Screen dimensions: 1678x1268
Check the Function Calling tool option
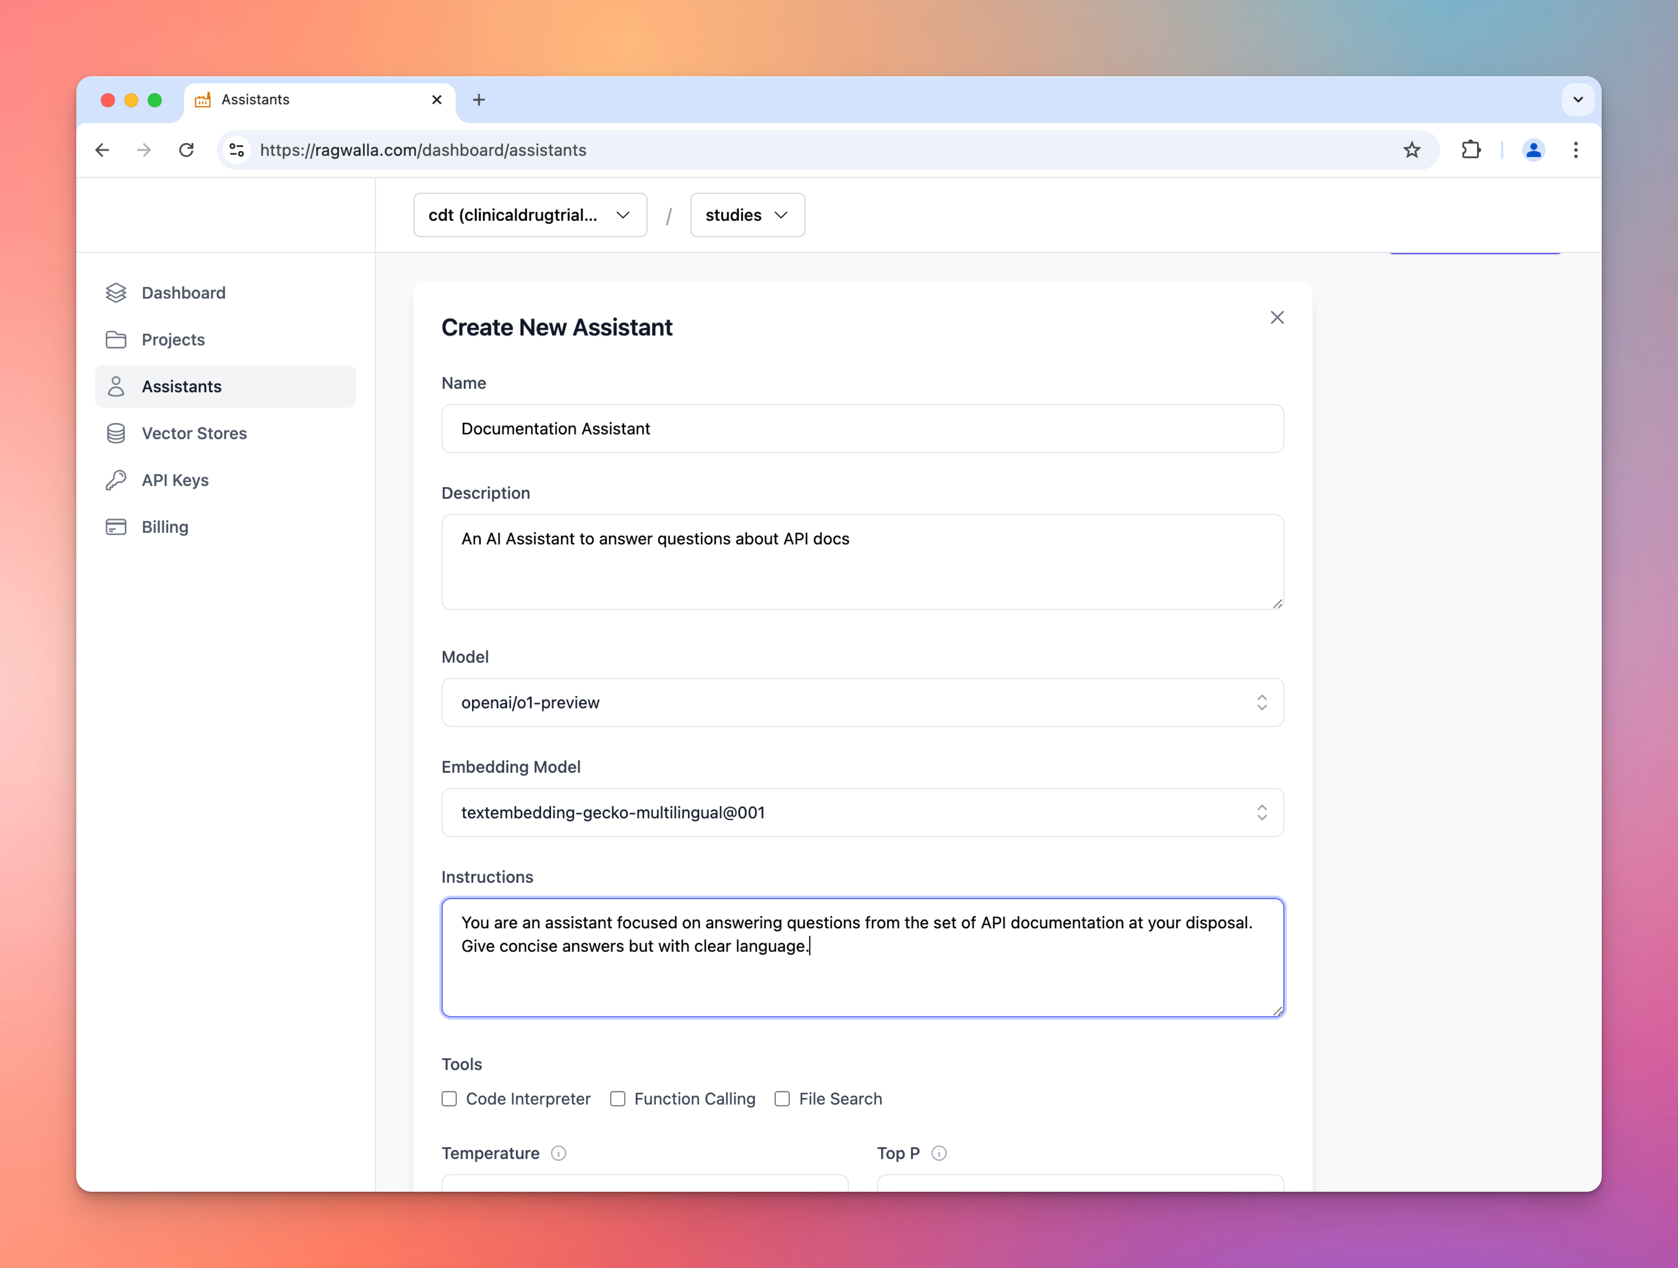point(617,1099)
